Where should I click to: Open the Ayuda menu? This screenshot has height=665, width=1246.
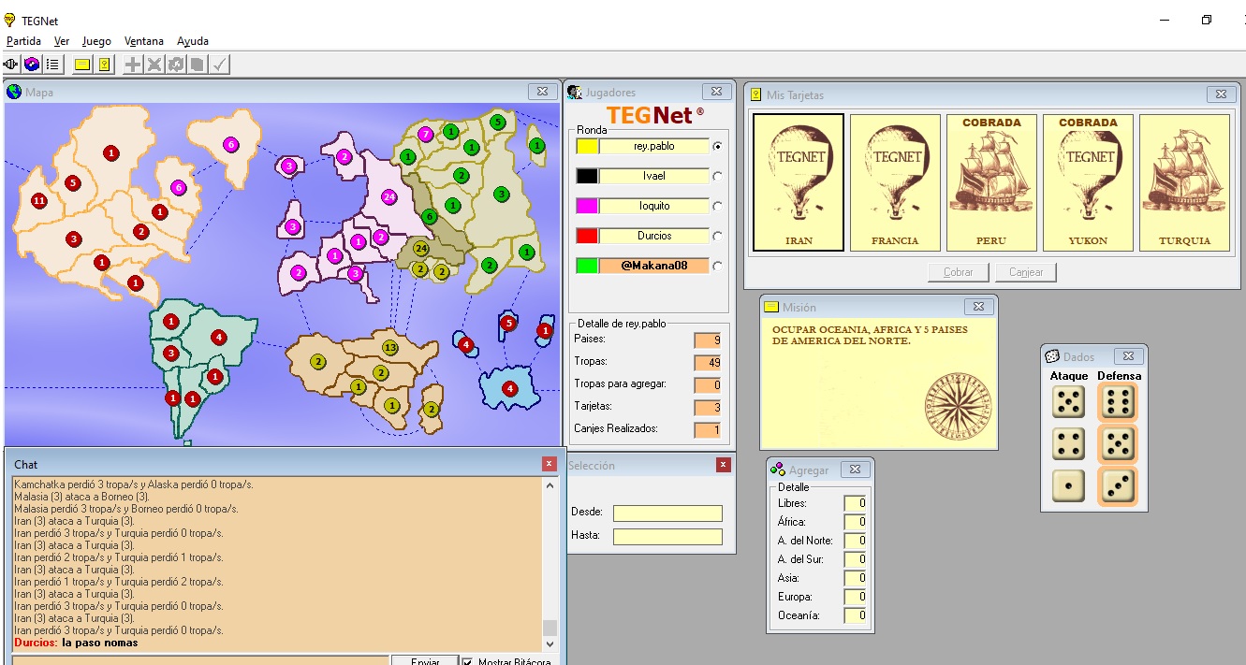193,41
